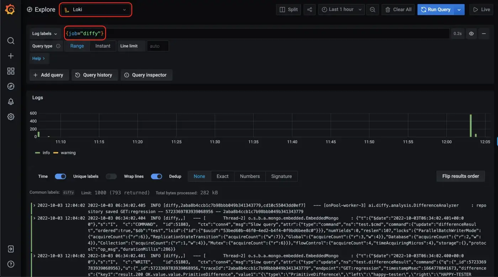Image resolution: width=498 pixels, height=277 pixels.
Task: Click the Line limit auto input
Action: 158,46
